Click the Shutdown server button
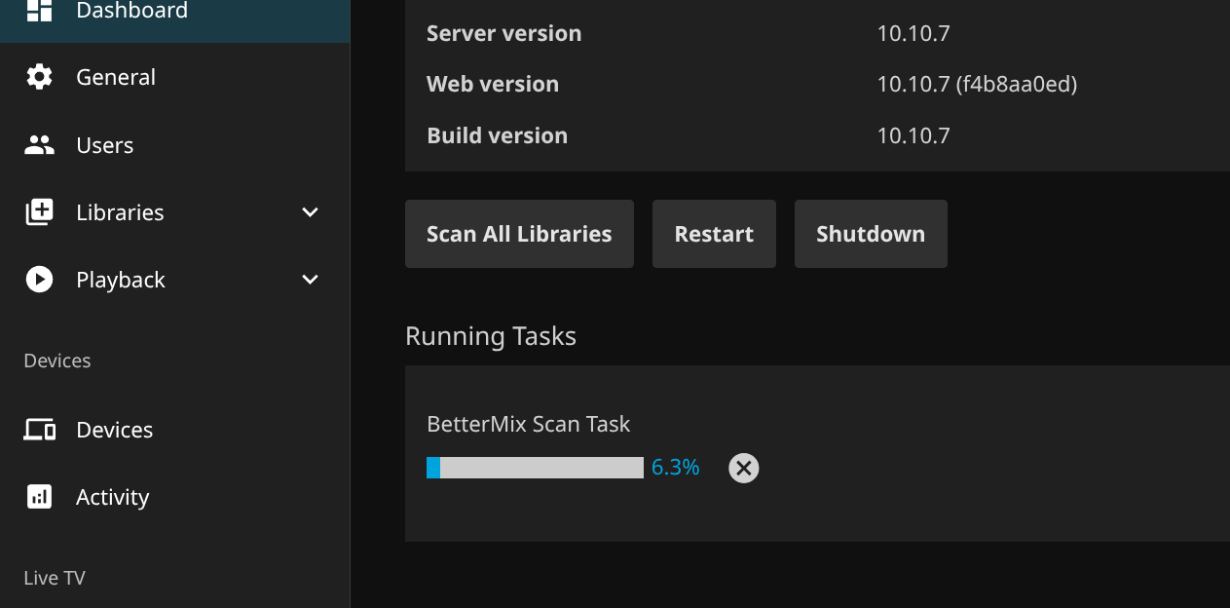The image size is (1230, 608). pos(871,234)
